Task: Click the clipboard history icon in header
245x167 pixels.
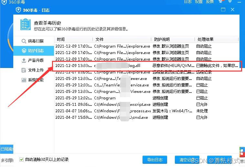Action: click(x=25, y=24)
